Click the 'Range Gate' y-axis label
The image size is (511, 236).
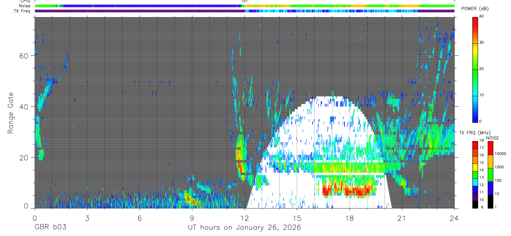point(11,113)
